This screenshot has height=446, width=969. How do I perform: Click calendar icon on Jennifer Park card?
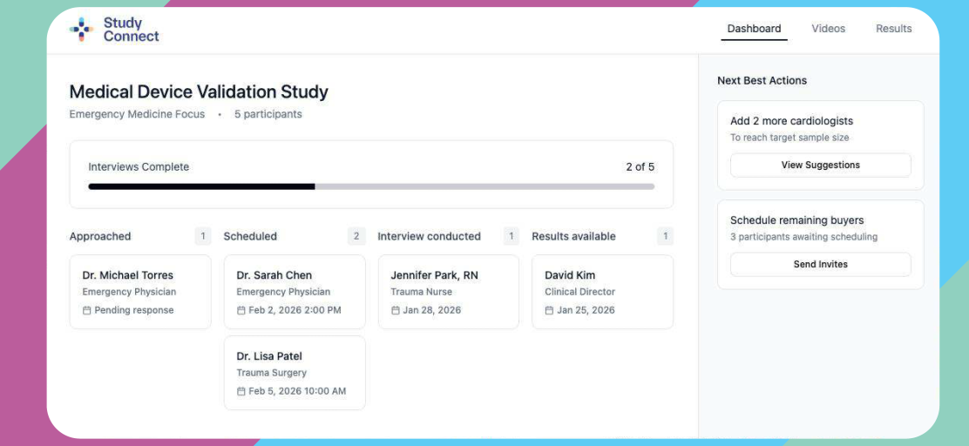pyautogui.click(x=396, y=310)
